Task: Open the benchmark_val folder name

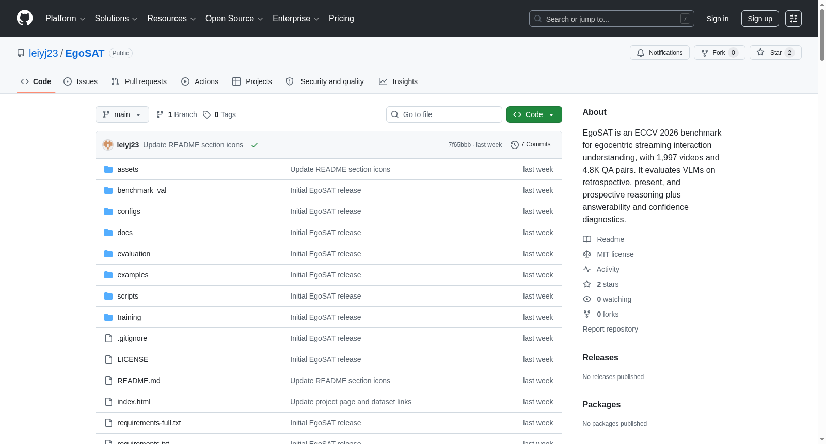Action: 142,190
